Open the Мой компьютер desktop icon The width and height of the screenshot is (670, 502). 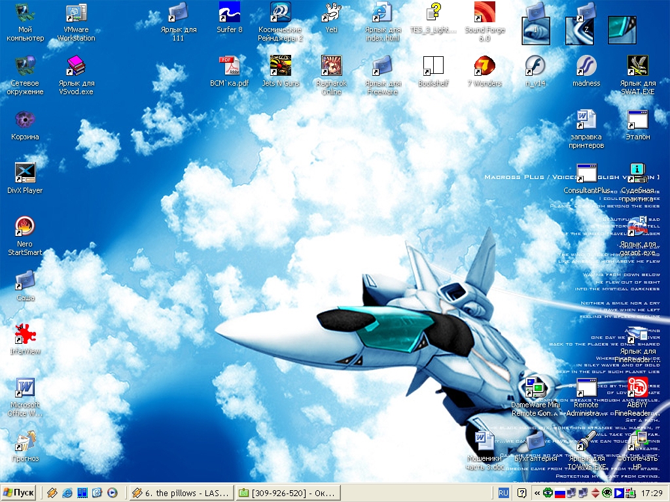tap(26, 22)
